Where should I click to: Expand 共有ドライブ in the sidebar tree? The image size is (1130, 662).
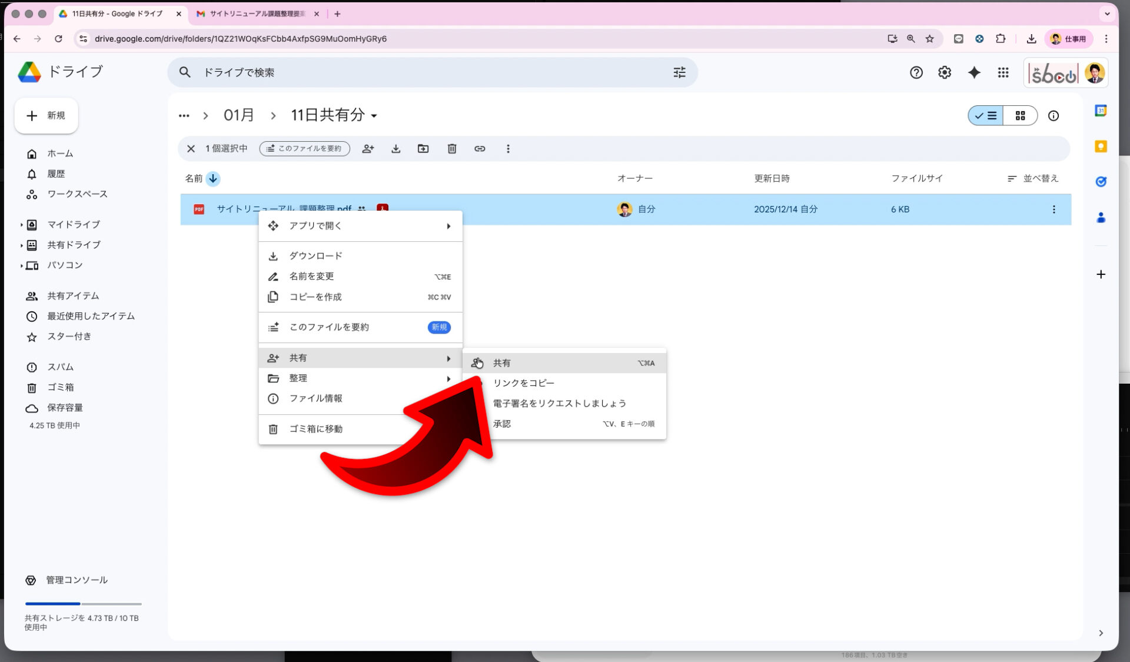point(21,245)
